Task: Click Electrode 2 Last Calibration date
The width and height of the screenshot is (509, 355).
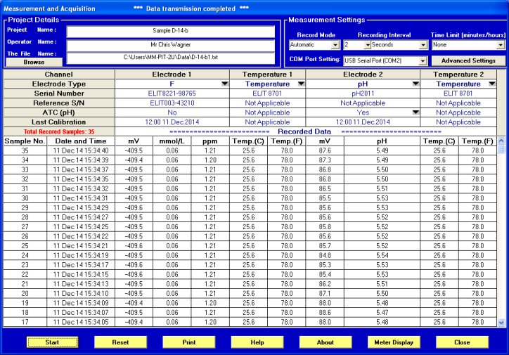Action: (x=363, y=122)
